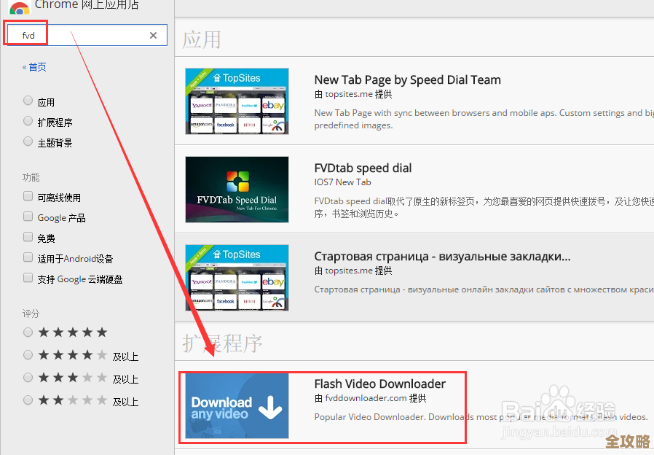Check the Google 产品 checkbox
Viewport: 654px width, 455px height.
tap(28, 217)
